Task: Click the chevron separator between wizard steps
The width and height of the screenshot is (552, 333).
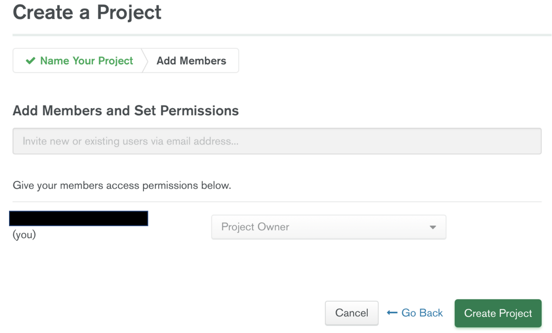Action: (145, 61)
